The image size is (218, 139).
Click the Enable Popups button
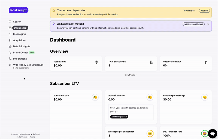coord(119,117)
